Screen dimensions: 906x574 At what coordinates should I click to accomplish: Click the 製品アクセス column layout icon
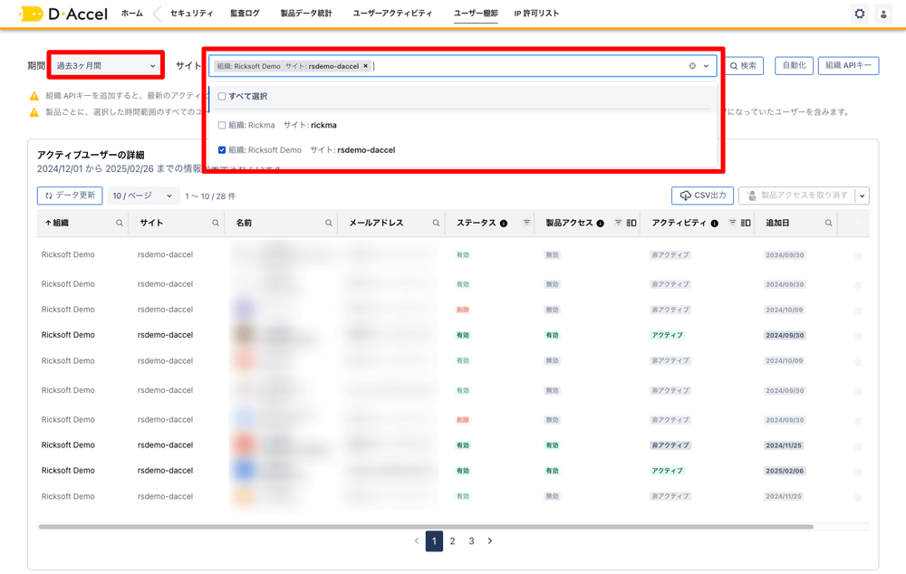point(631,223)
